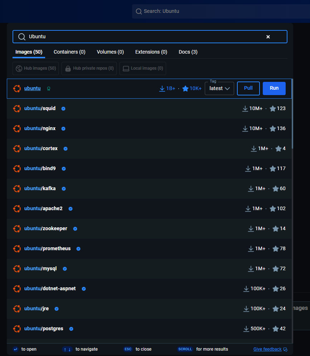This screenshot has width=310, height=356.
Task: Click the 1B+ downloads icon for ubuntu
Action: pos(162,89)
